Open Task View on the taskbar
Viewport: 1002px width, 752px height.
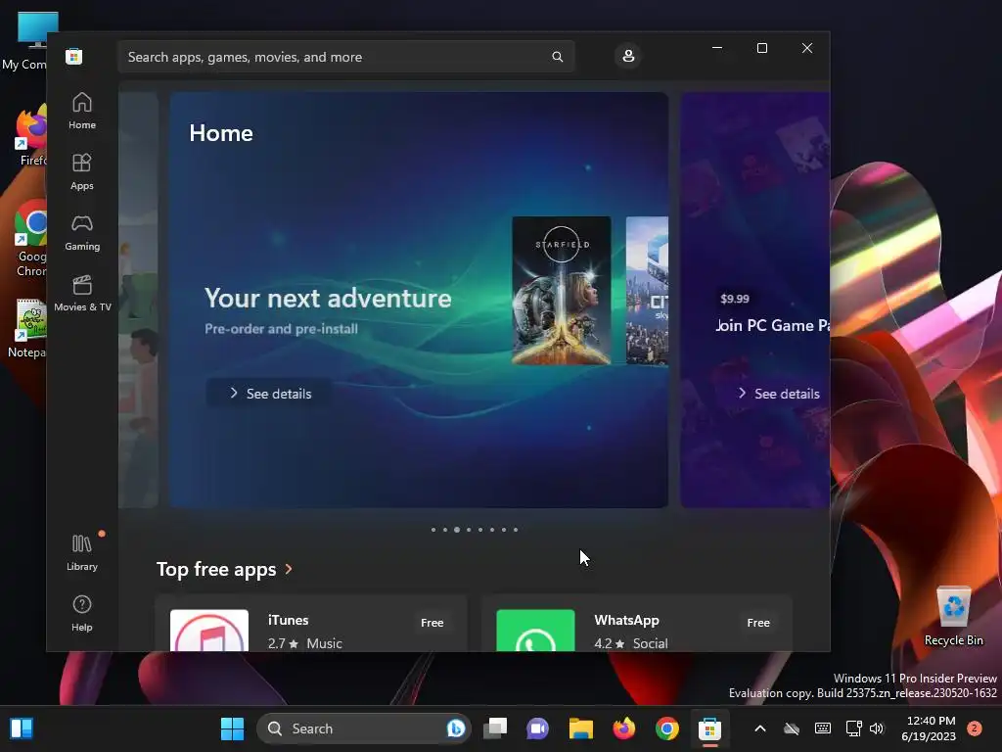point(495,728)
